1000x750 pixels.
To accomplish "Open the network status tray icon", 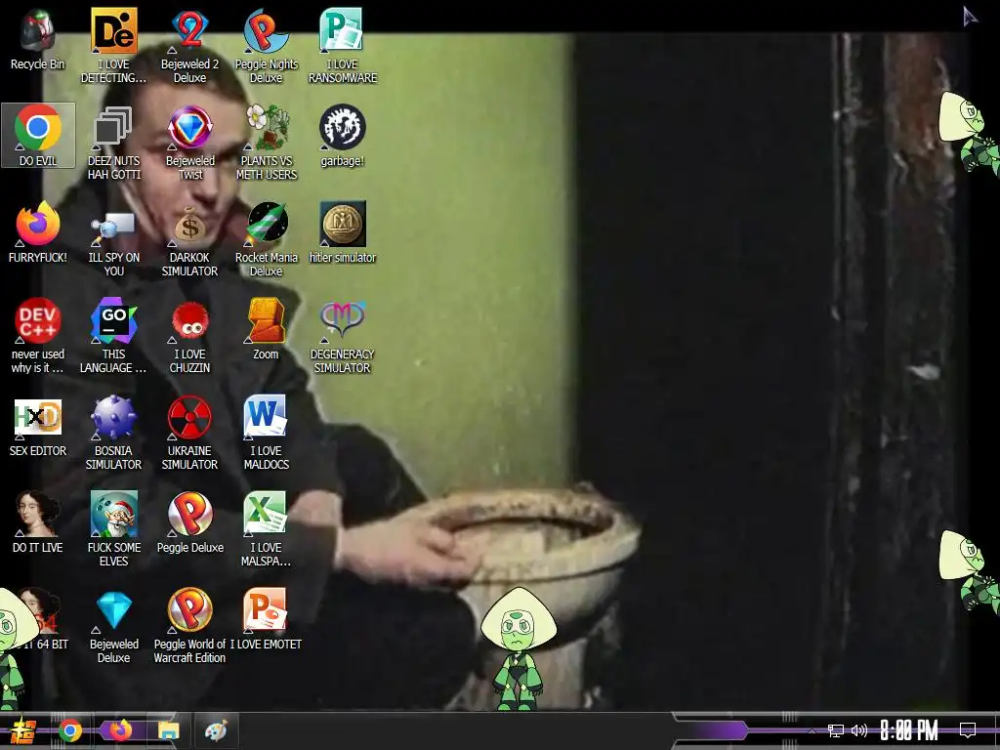I will point(836,730).
